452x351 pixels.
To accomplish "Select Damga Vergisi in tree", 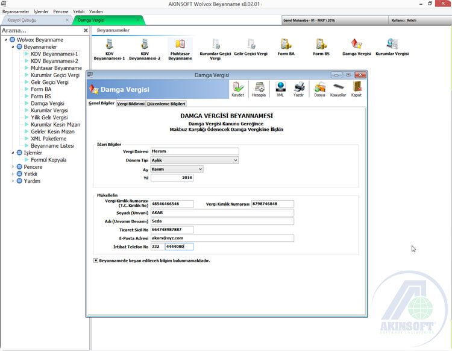I will point(47,103).
